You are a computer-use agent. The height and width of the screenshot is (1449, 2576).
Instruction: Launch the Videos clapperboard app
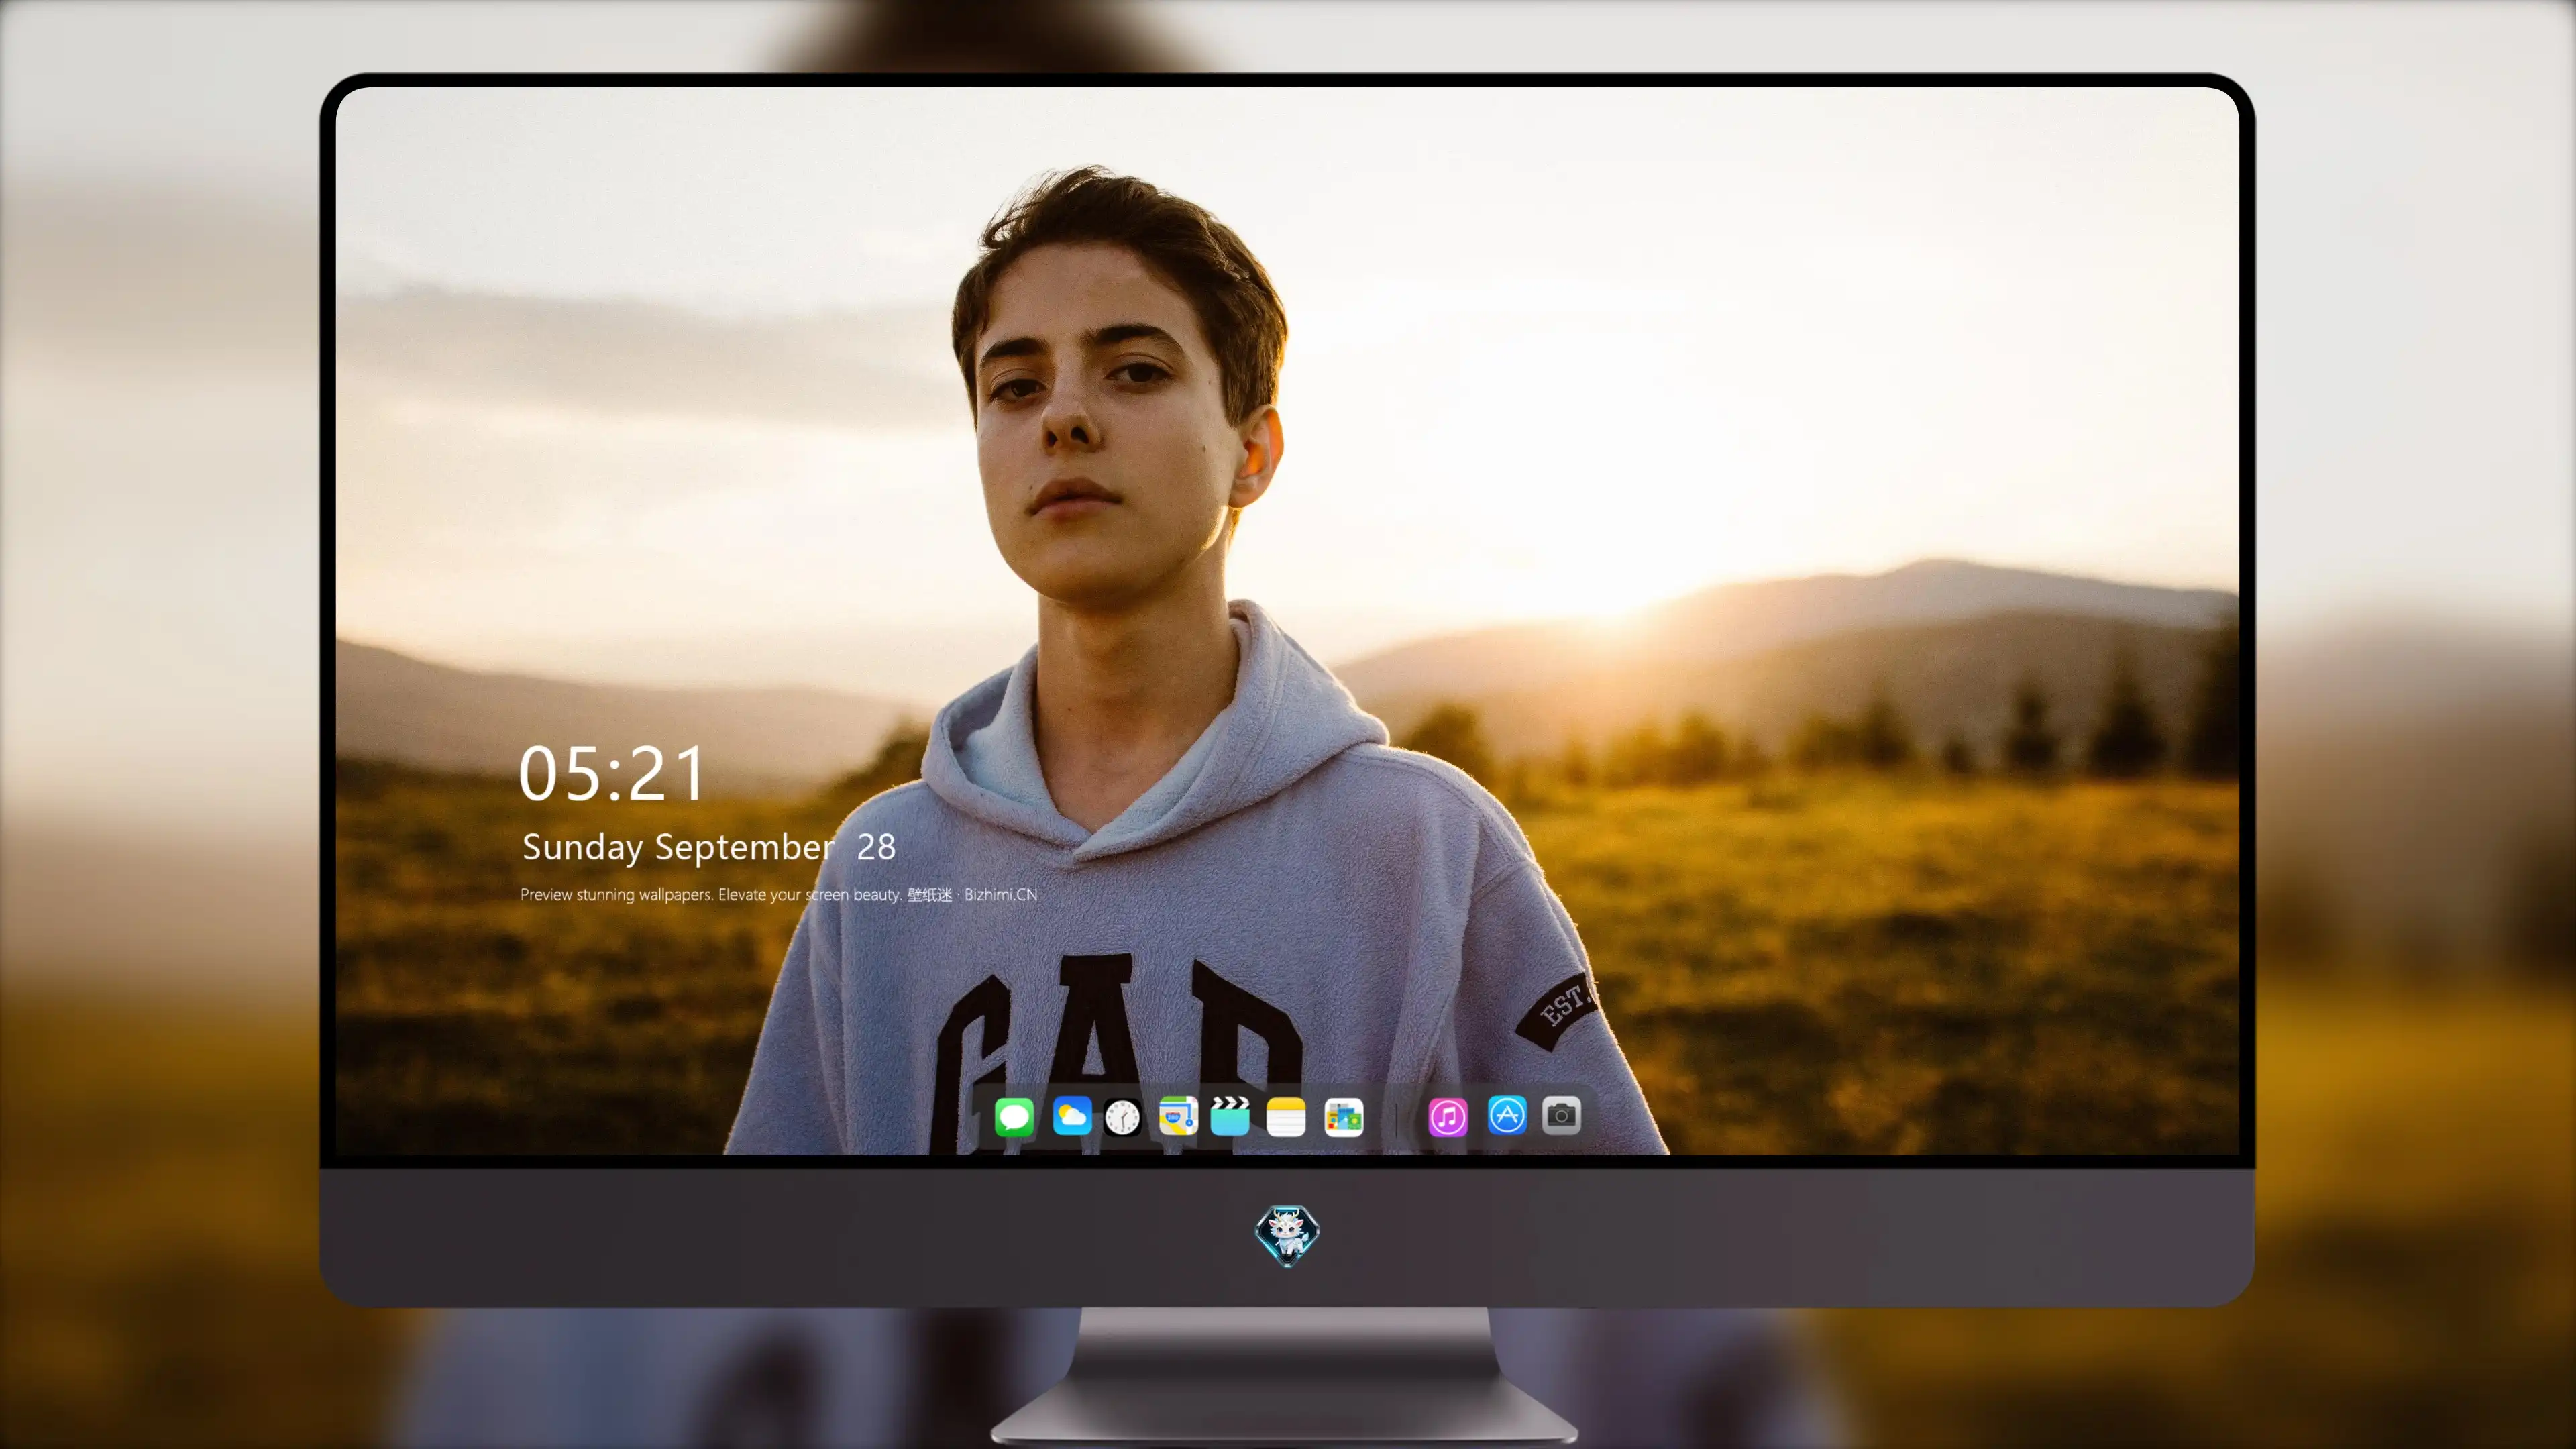(x=1230, y=1116)
